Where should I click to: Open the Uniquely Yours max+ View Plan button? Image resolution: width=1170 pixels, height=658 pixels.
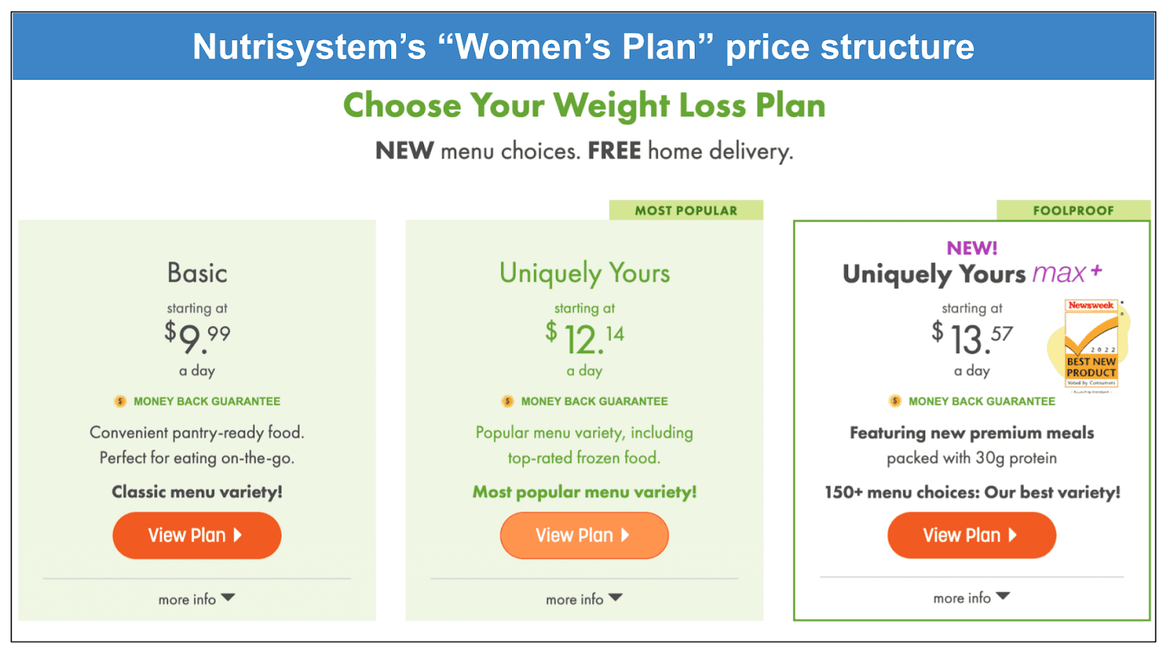(972, 535)
